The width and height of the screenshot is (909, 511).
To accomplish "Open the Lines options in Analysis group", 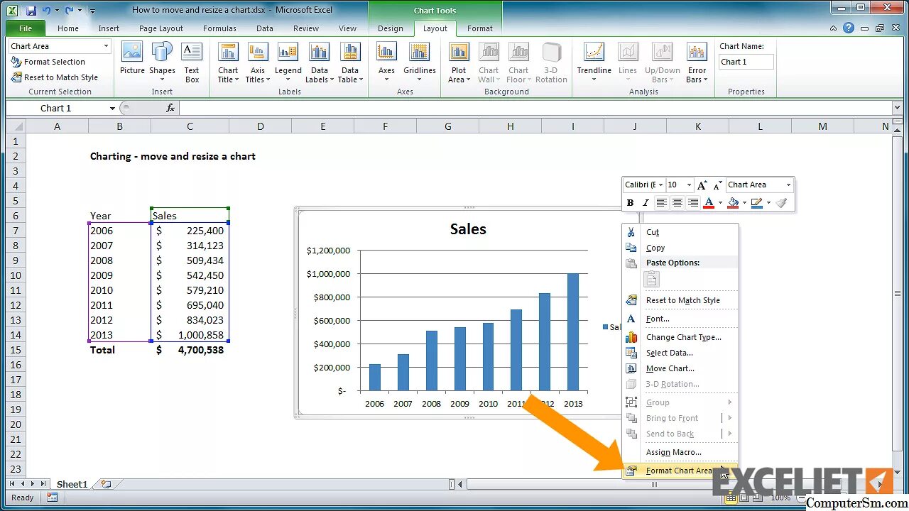I will tap(628, 62).
